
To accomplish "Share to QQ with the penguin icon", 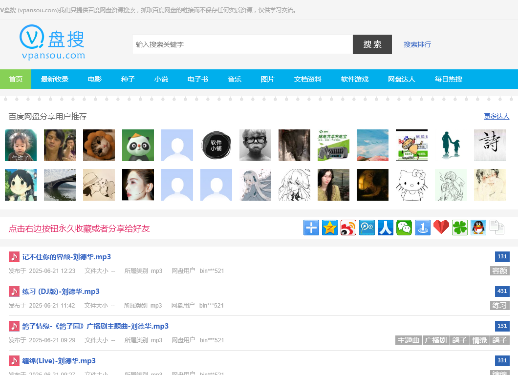I will 478,228.
